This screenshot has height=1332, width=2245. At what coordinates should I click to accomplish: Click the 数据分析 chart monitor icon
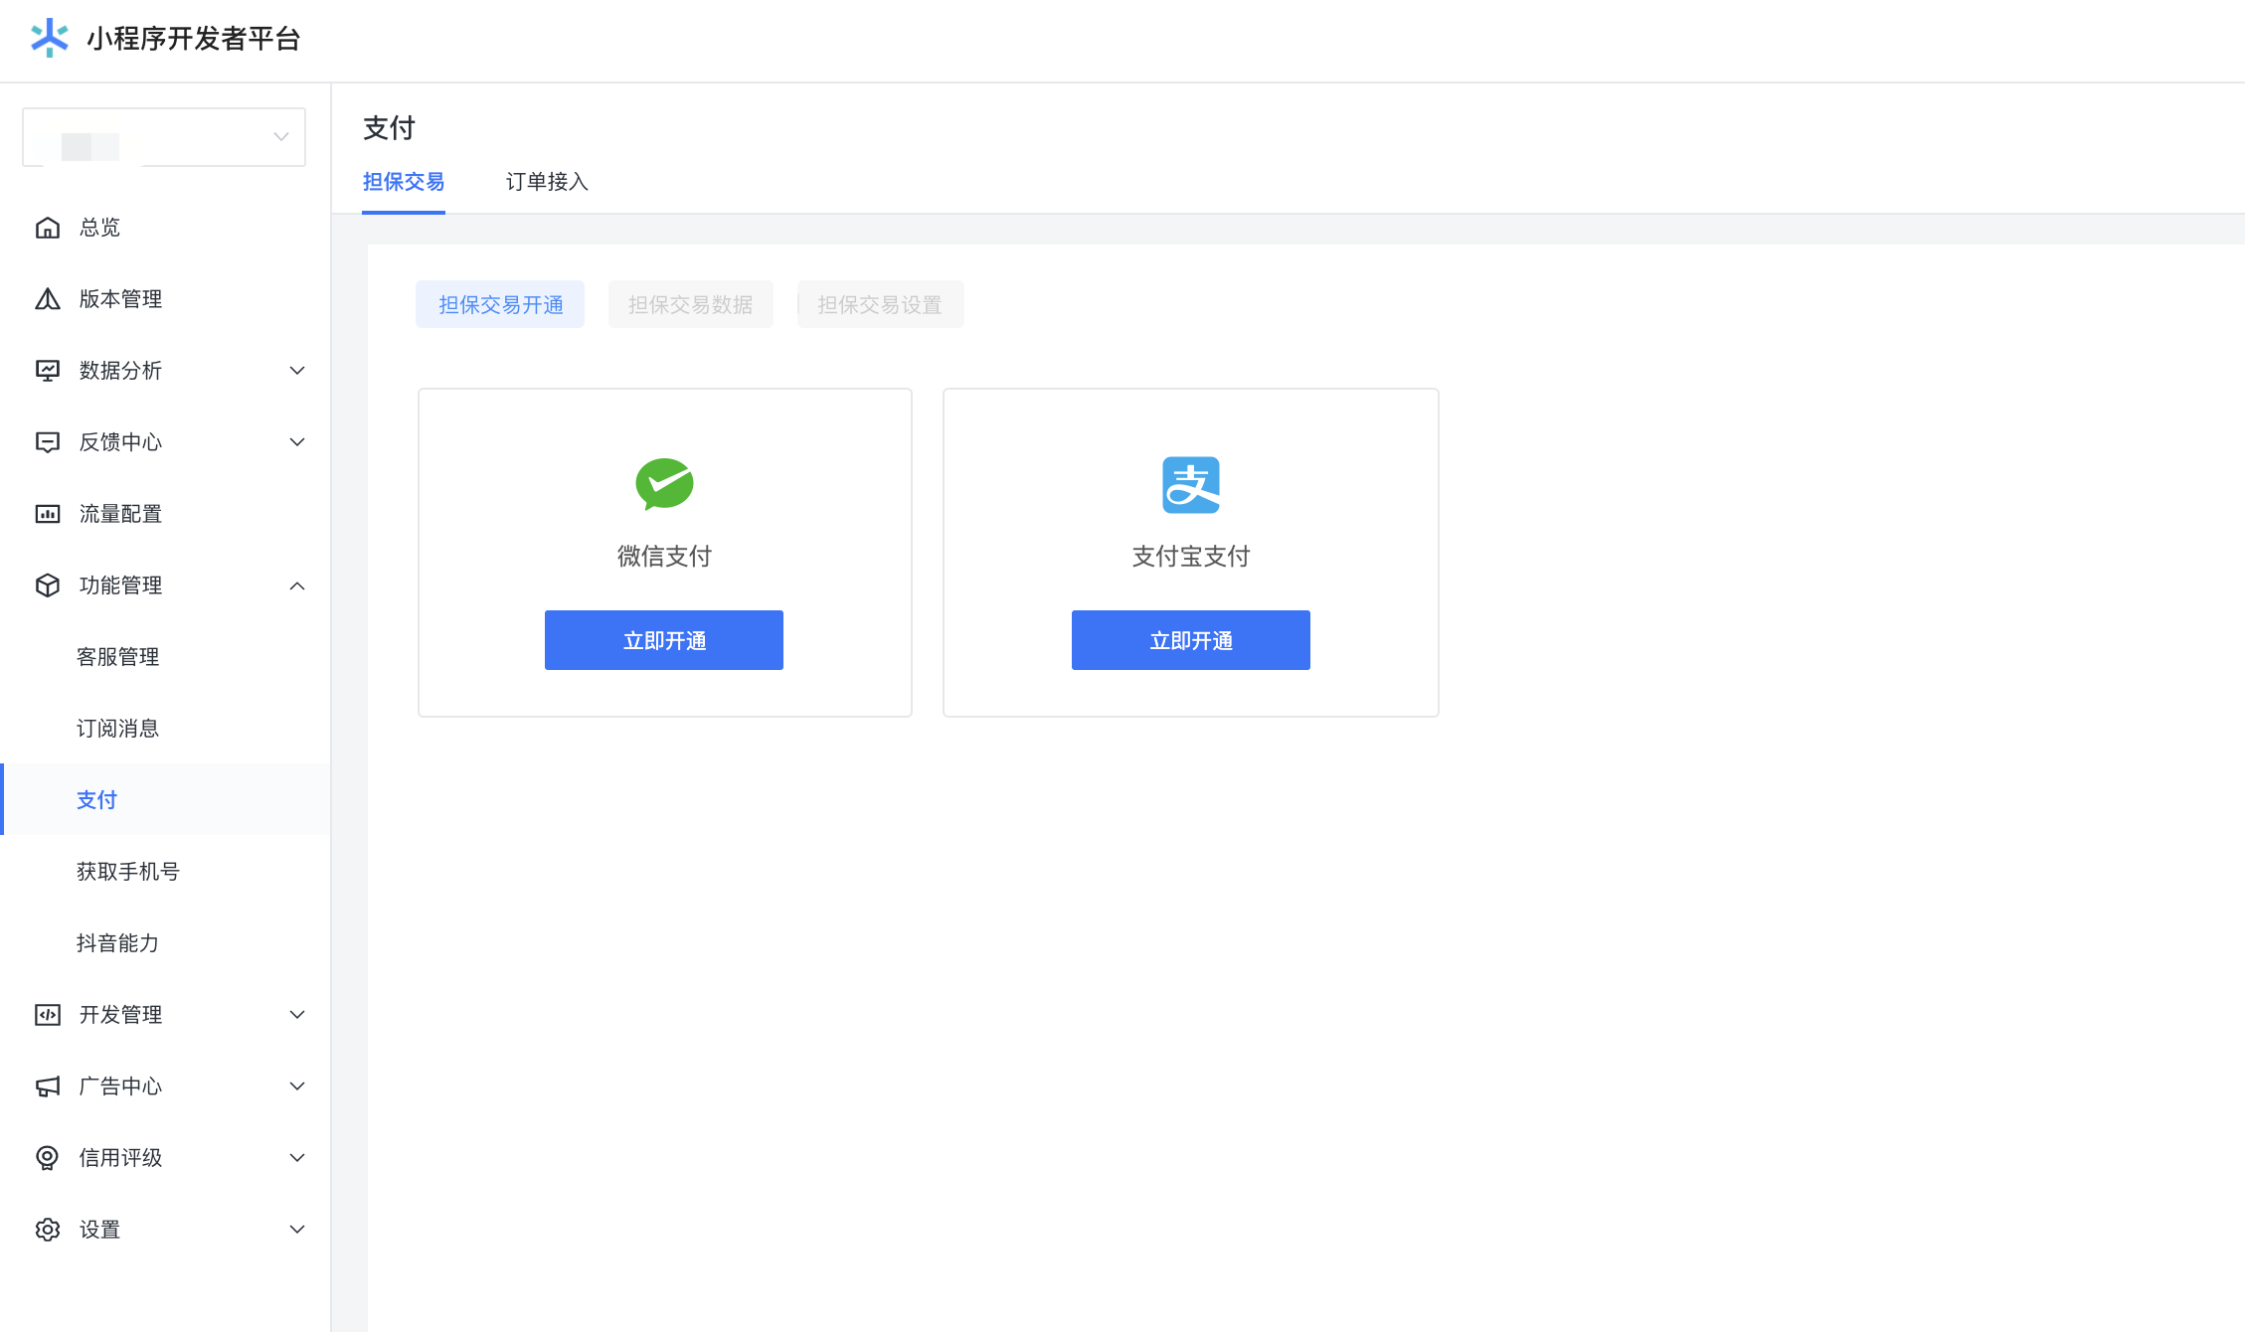(x=47, y=371)
